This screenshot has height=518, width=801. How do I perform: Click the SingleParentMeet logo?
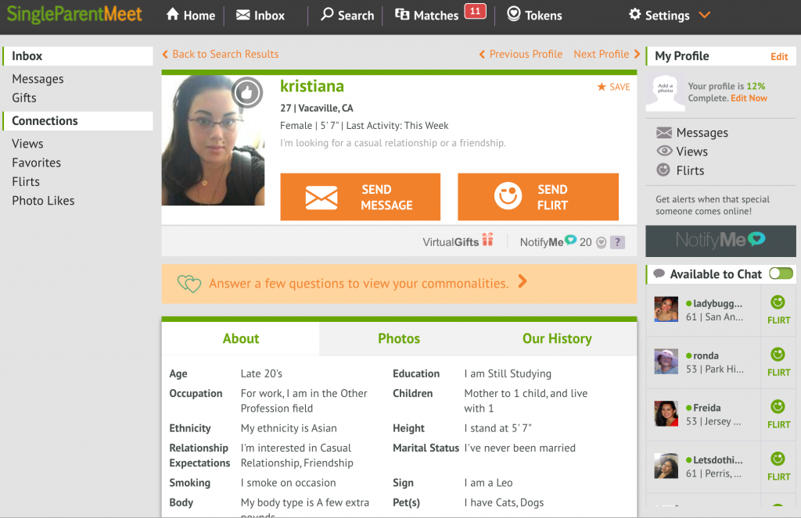click(x=74, y=14)
